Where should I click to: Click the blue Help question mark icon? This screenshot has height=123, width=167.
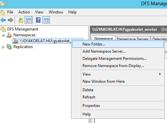38,20
